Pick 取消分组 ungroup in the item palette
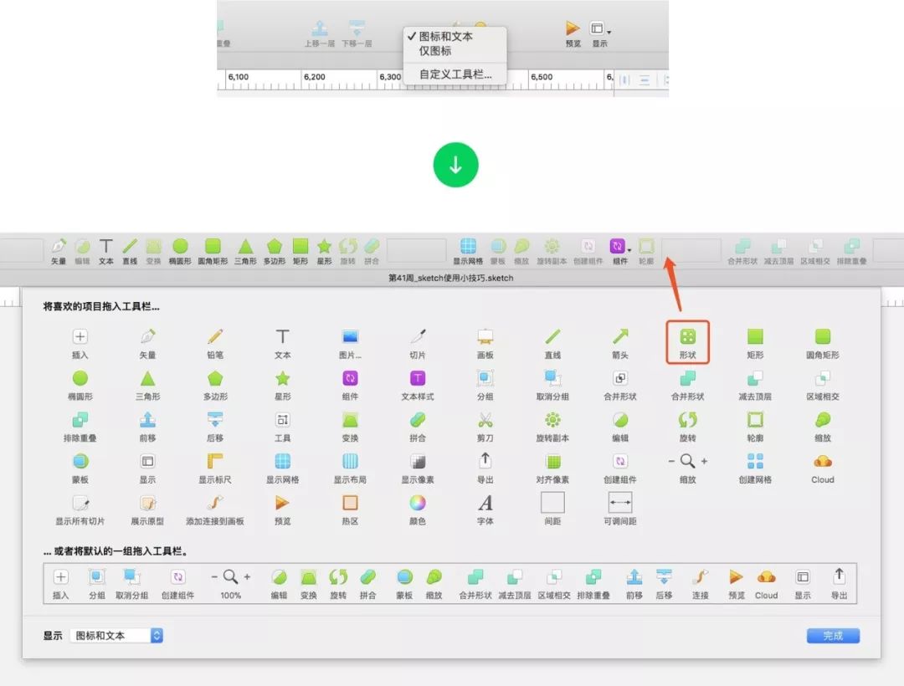The height and width of the screenshot is (686, 904). tap(552, 386)
